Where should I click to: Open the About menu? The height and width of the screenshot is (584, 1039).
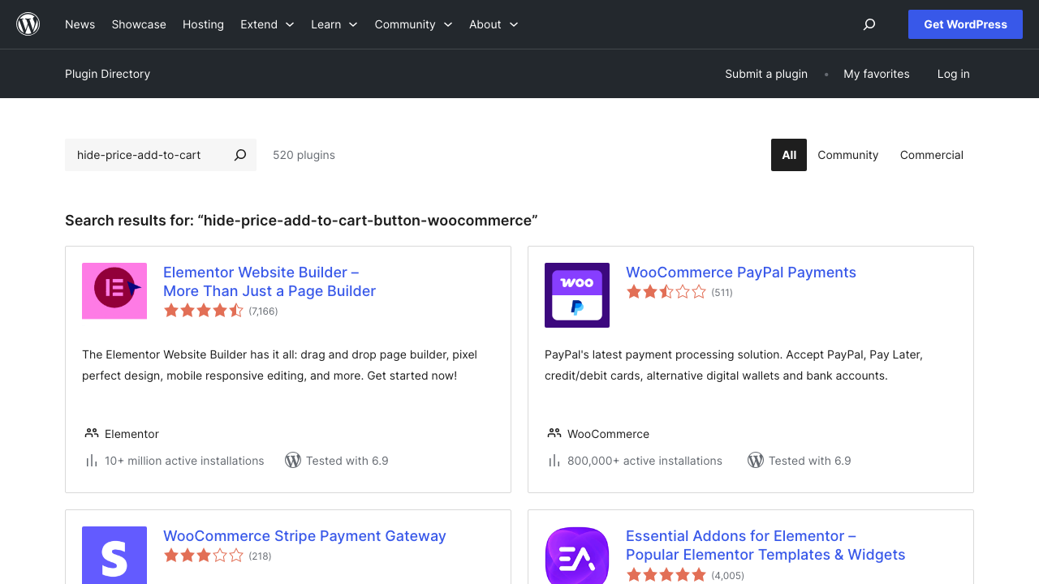click(493, 24)
